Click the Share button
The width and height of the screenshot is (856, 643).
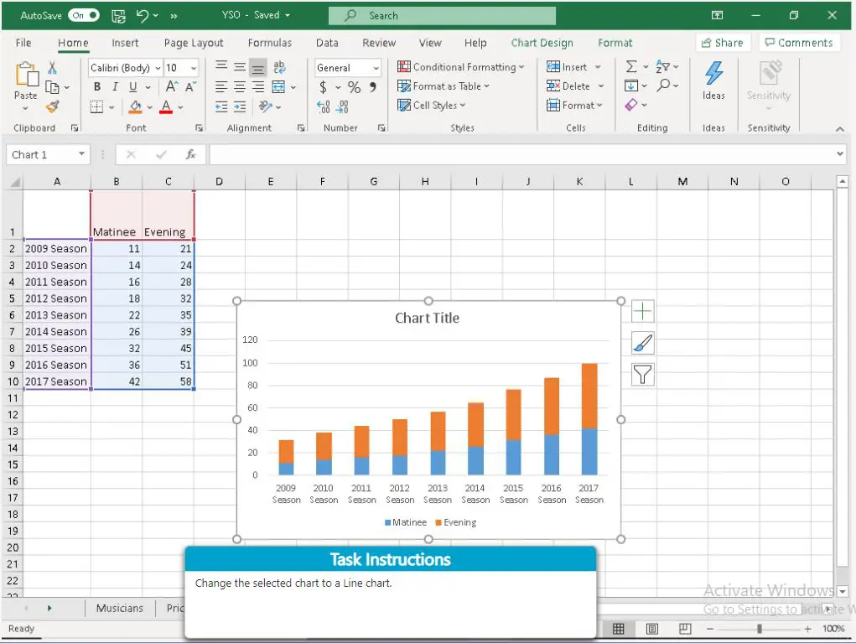(723, 43)
